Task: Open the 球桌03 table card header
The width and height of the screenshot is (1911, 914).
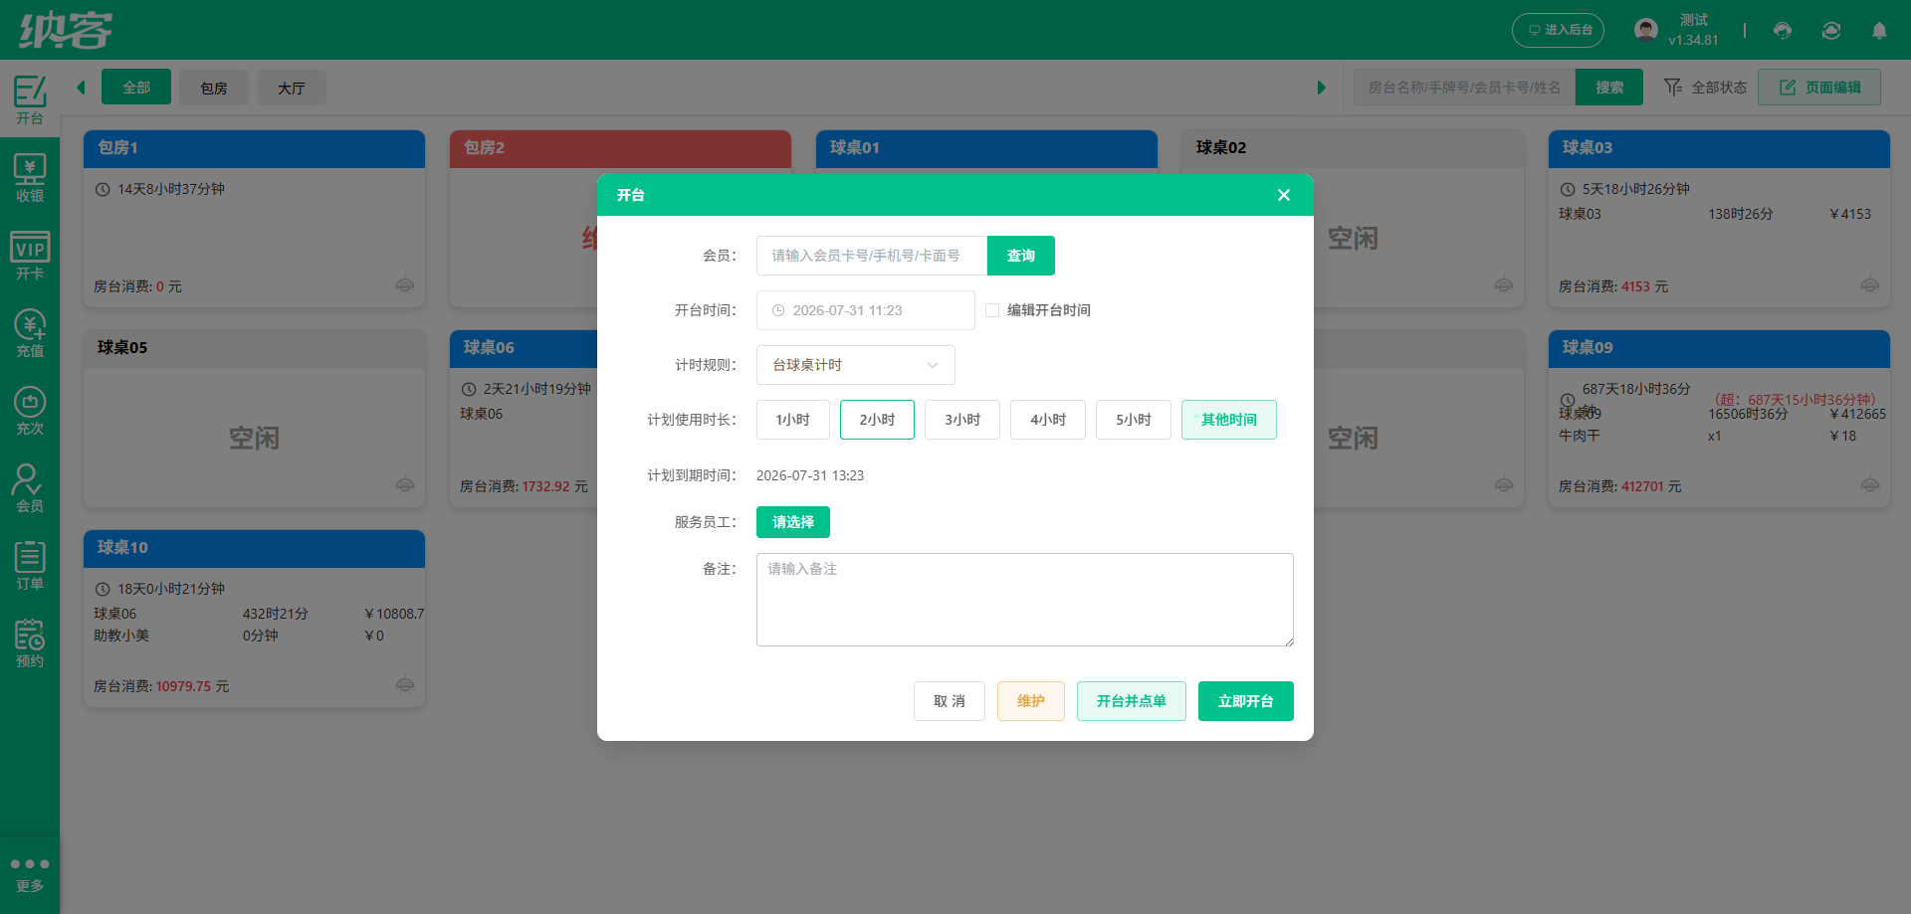Action: pyautogui.click(x=1719, y=148)
